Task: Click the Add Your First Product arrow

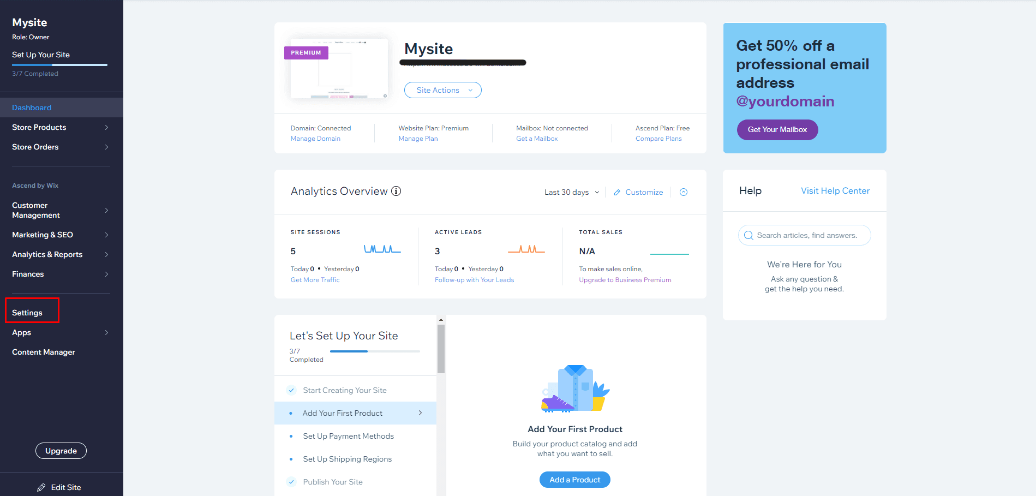Action: pyautogui.click(x=420, y=413)
